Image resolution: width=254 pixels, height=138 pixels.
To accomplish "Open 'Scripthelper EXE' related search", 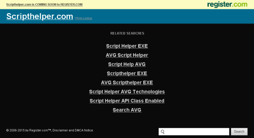I will (x=127, y=73).
